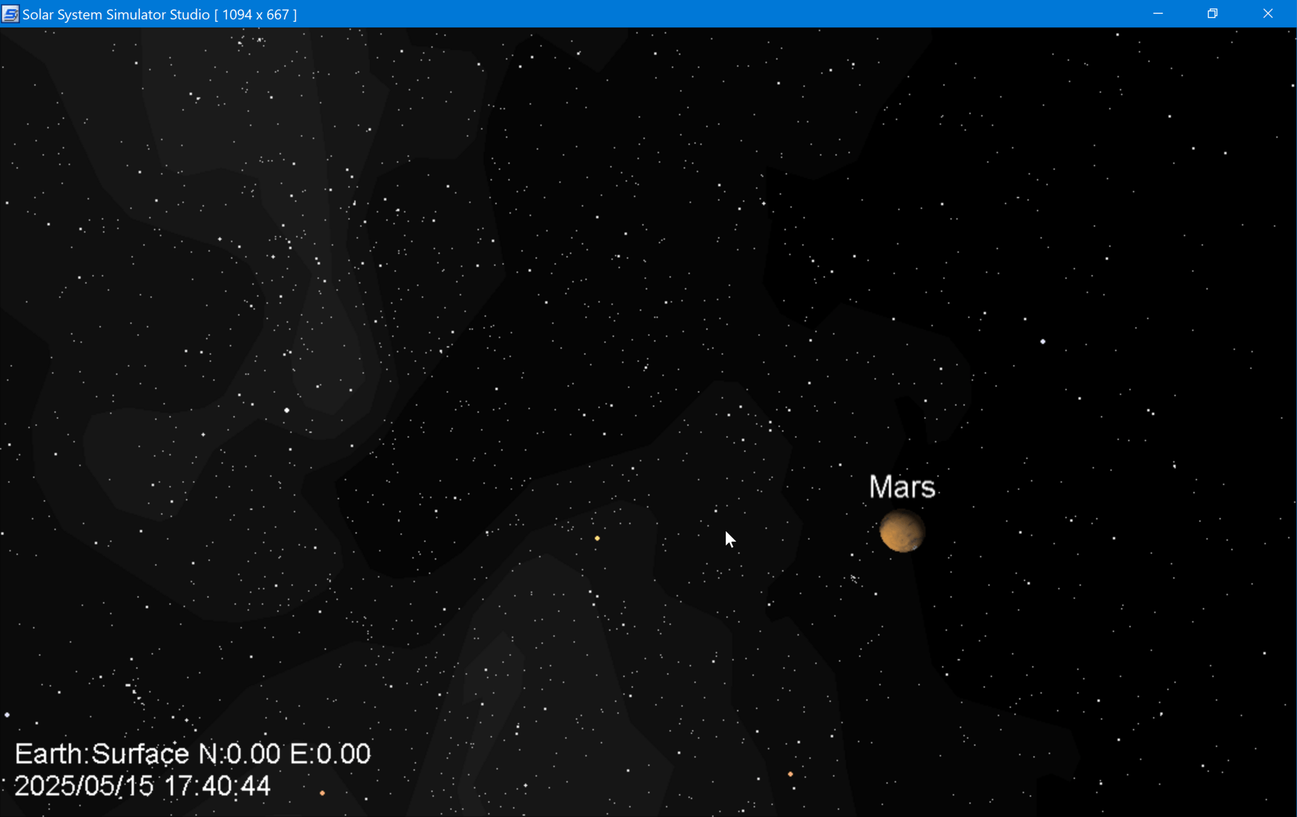The height and width of the screenshot is (817, 1297).
Task: Select the orange star right of the date
Action: 322,793
